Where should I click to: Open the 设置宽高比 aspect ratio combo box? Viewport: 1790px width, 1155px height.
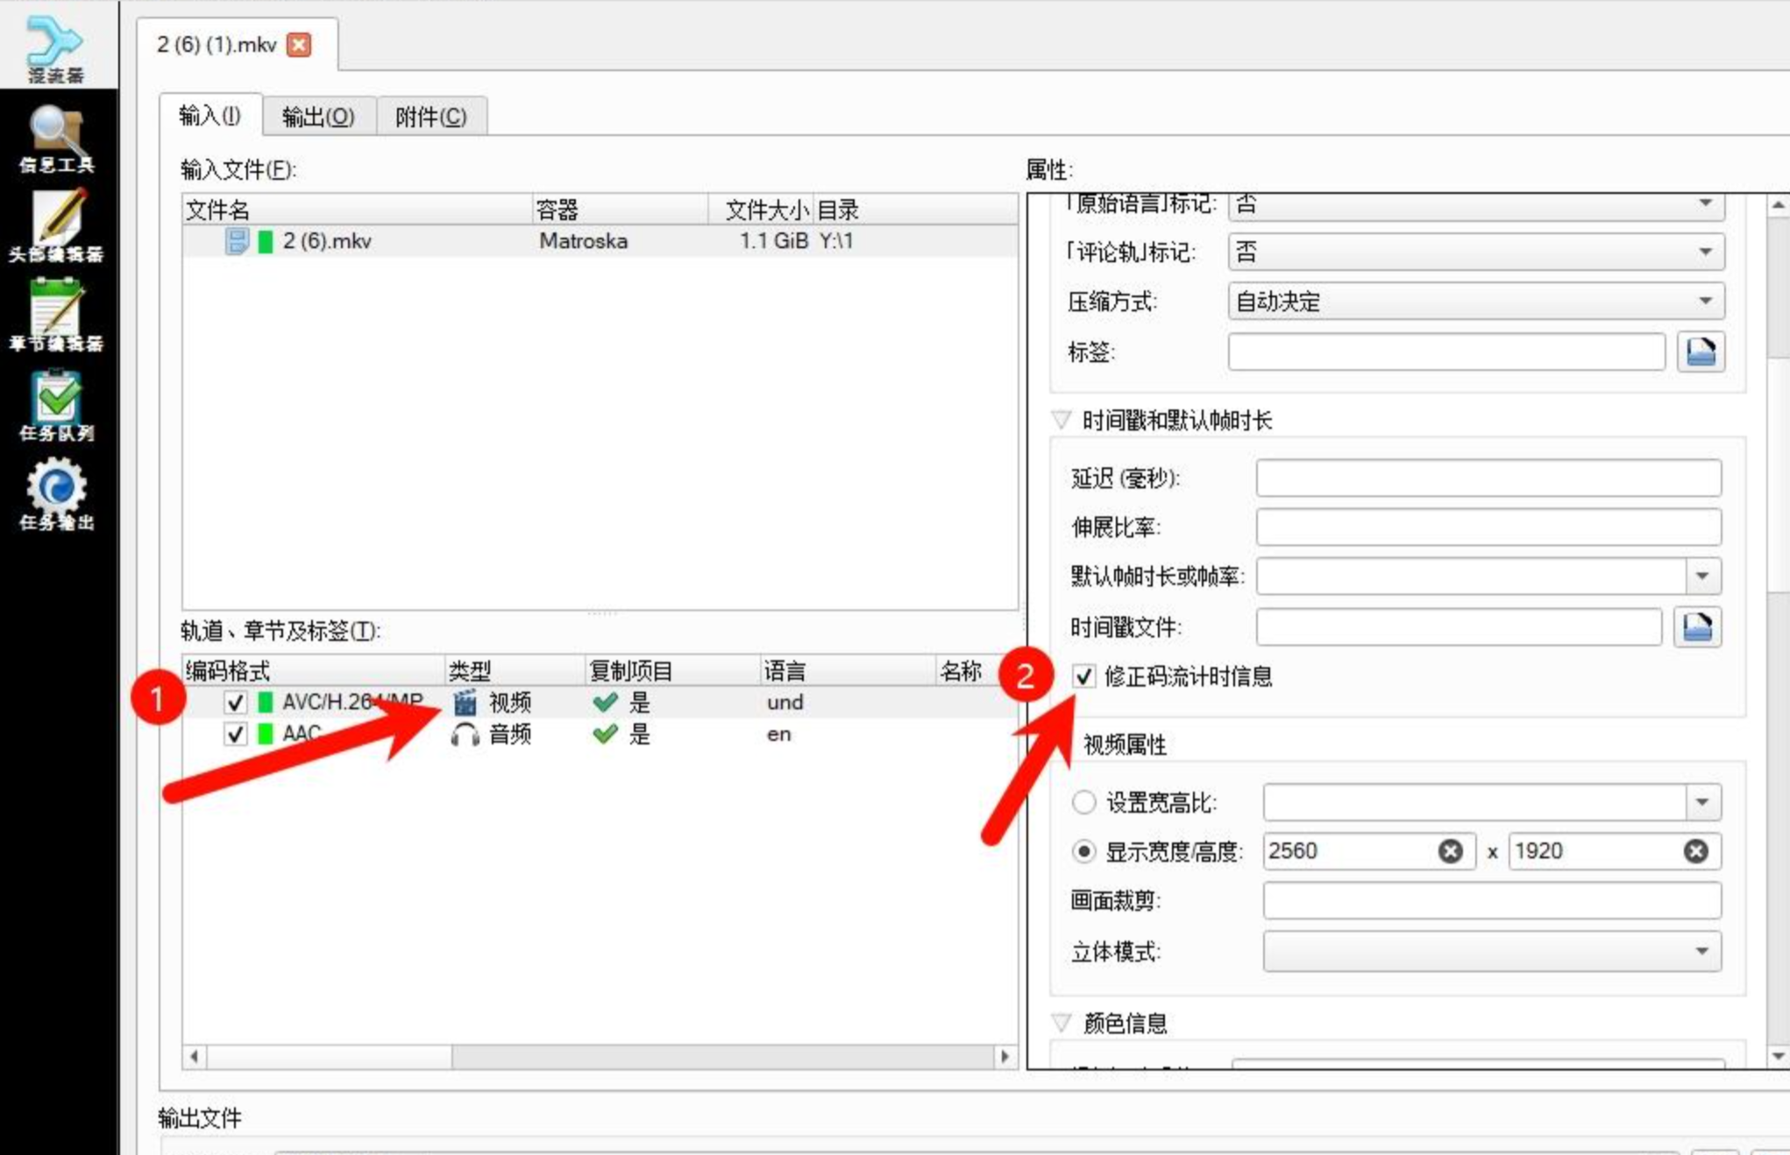(x=1492, y=802)
